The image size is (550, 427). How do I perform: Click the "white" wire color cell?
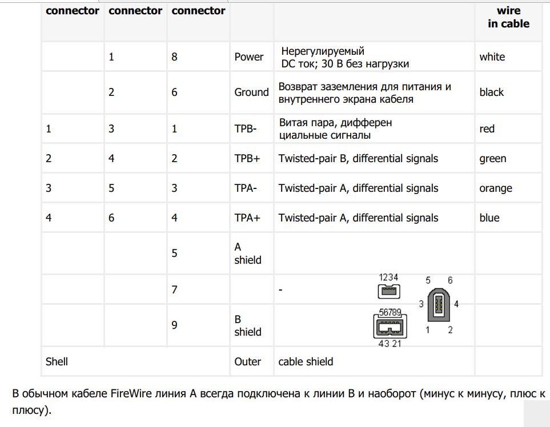point(492,57)
